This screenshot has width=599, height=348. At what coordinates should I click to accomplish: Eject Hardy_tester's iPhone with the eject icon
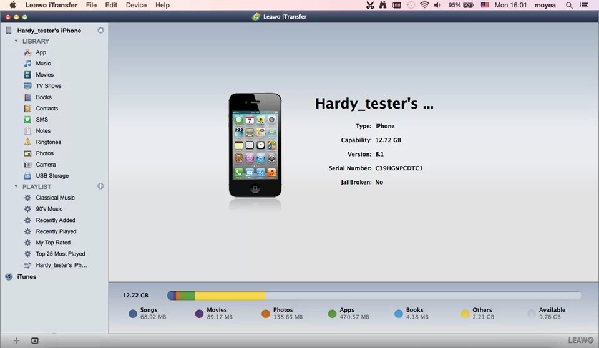point(100,30)
